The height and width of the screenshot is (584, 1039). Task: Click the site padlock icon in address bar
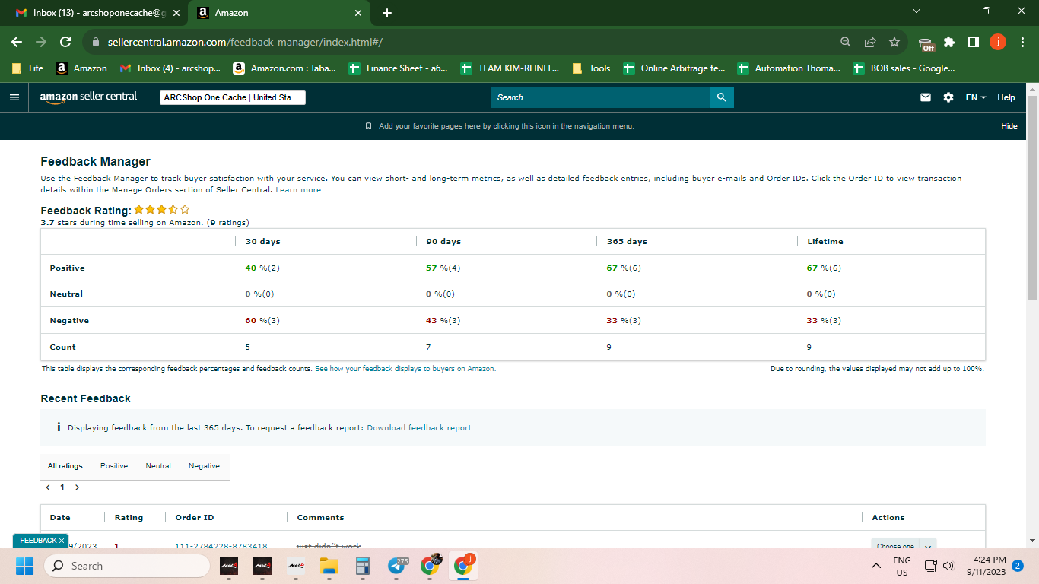pos(96,42)
